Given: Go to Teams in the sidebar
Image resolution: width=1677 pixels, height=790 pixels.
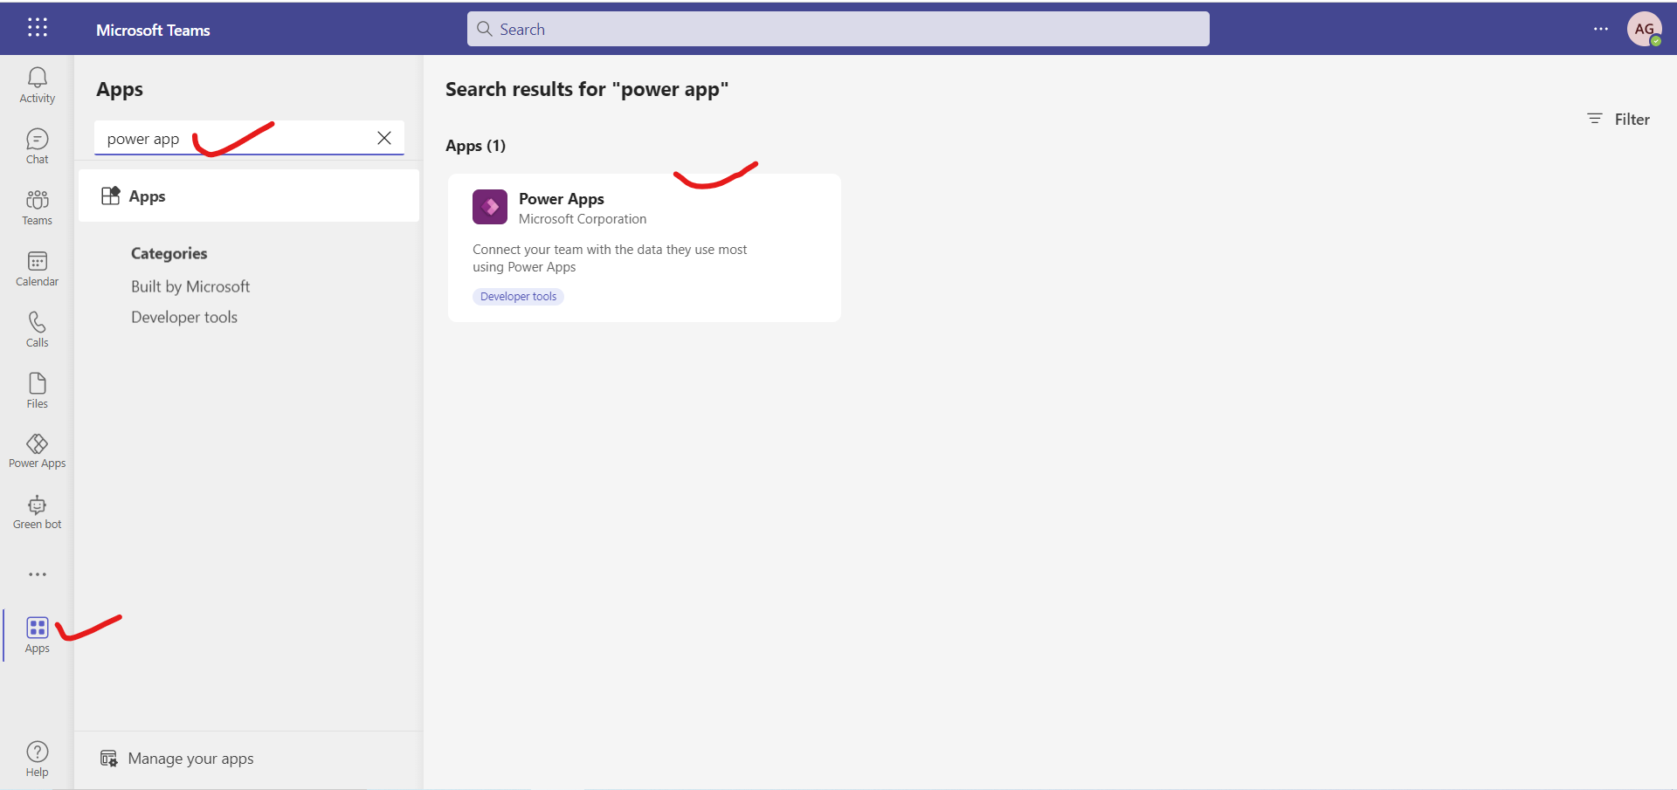Looking at the screenshot, I should pos(37,207).
